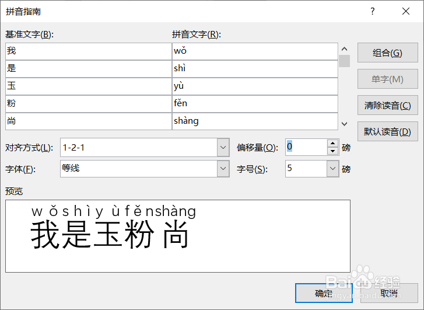Click the 基准文字 field containing 粉
The width and height of the screenshot is (424, 310).
coord(89,104)
